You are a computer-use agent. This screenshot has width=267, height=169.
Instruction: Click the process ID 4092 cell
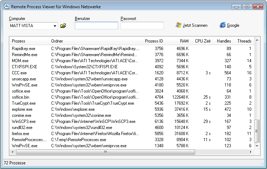tap(159, 67)
